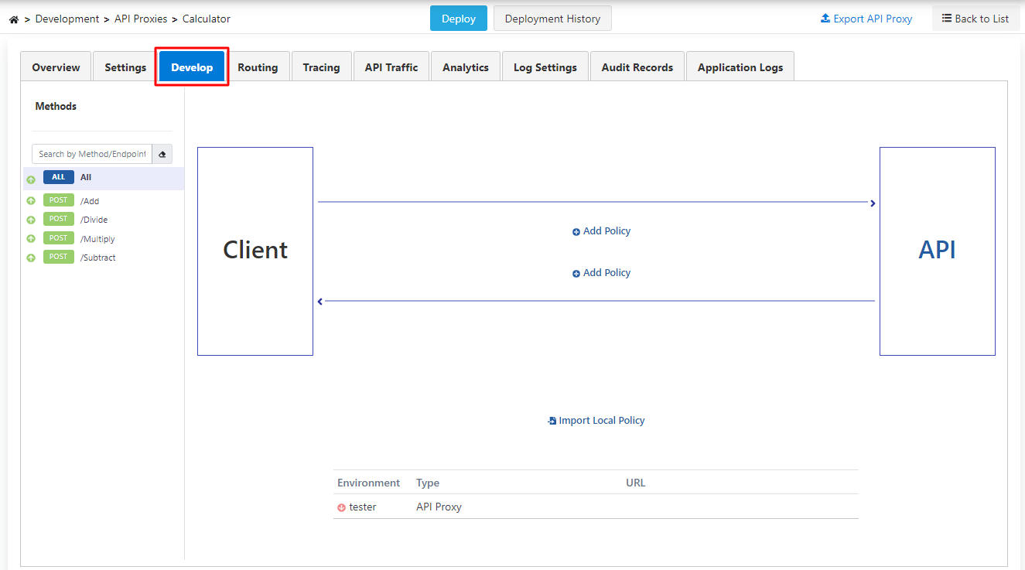Switch to the Tracing tab
Screen dimensions: 1025x570
[321, 67]
